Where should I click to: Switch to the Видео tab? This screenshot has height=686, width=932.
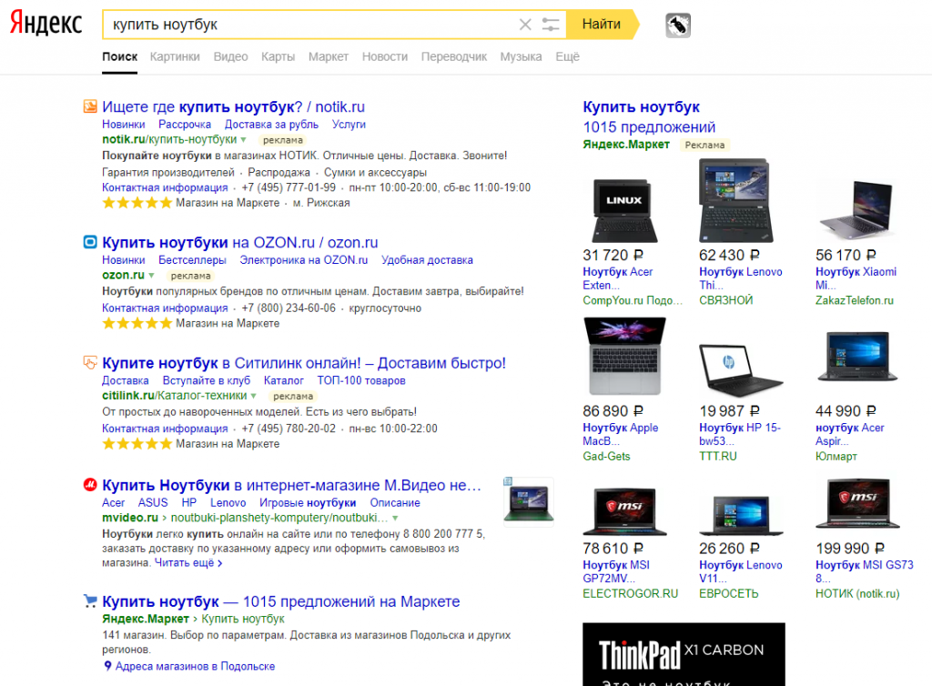click(x=230, y=56)
